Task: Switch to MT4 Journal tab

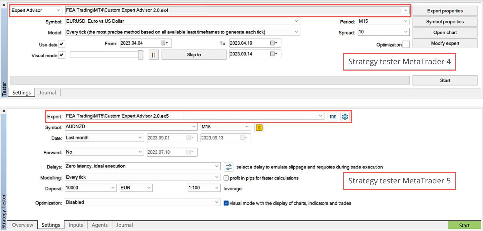Action: click(x=48, y=92)
